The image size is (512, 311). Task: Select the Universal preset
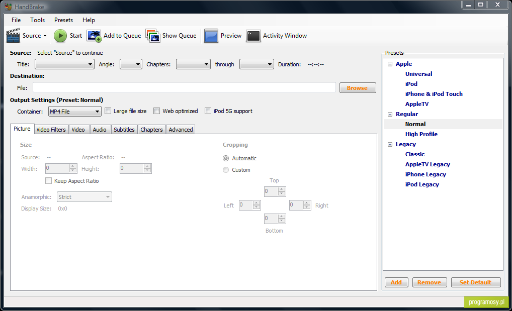coord(418,74)
